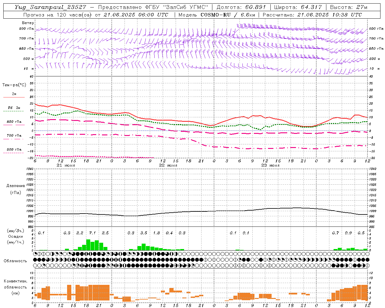Select forecast start text 21.06.2025 06:00 UTC
The width and height of the screenshot is (385, 308).
point(136,15)
